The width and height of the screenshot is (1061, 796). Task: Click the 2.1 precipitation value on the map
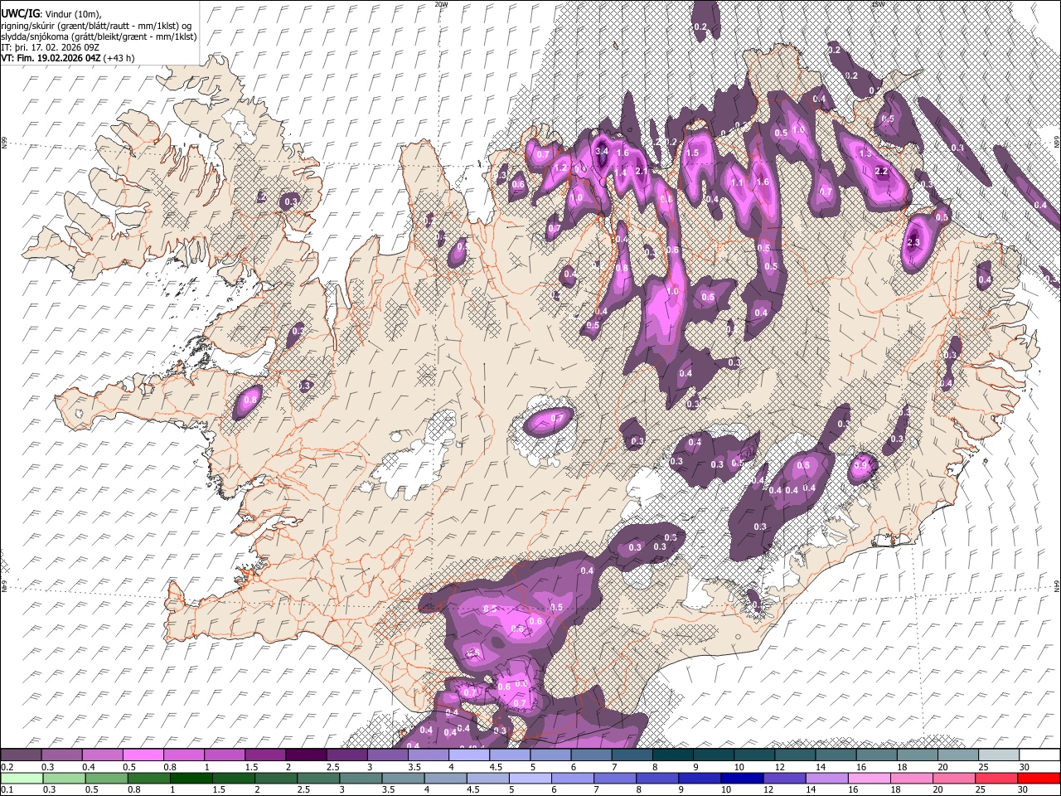click(x=641, y=172)
